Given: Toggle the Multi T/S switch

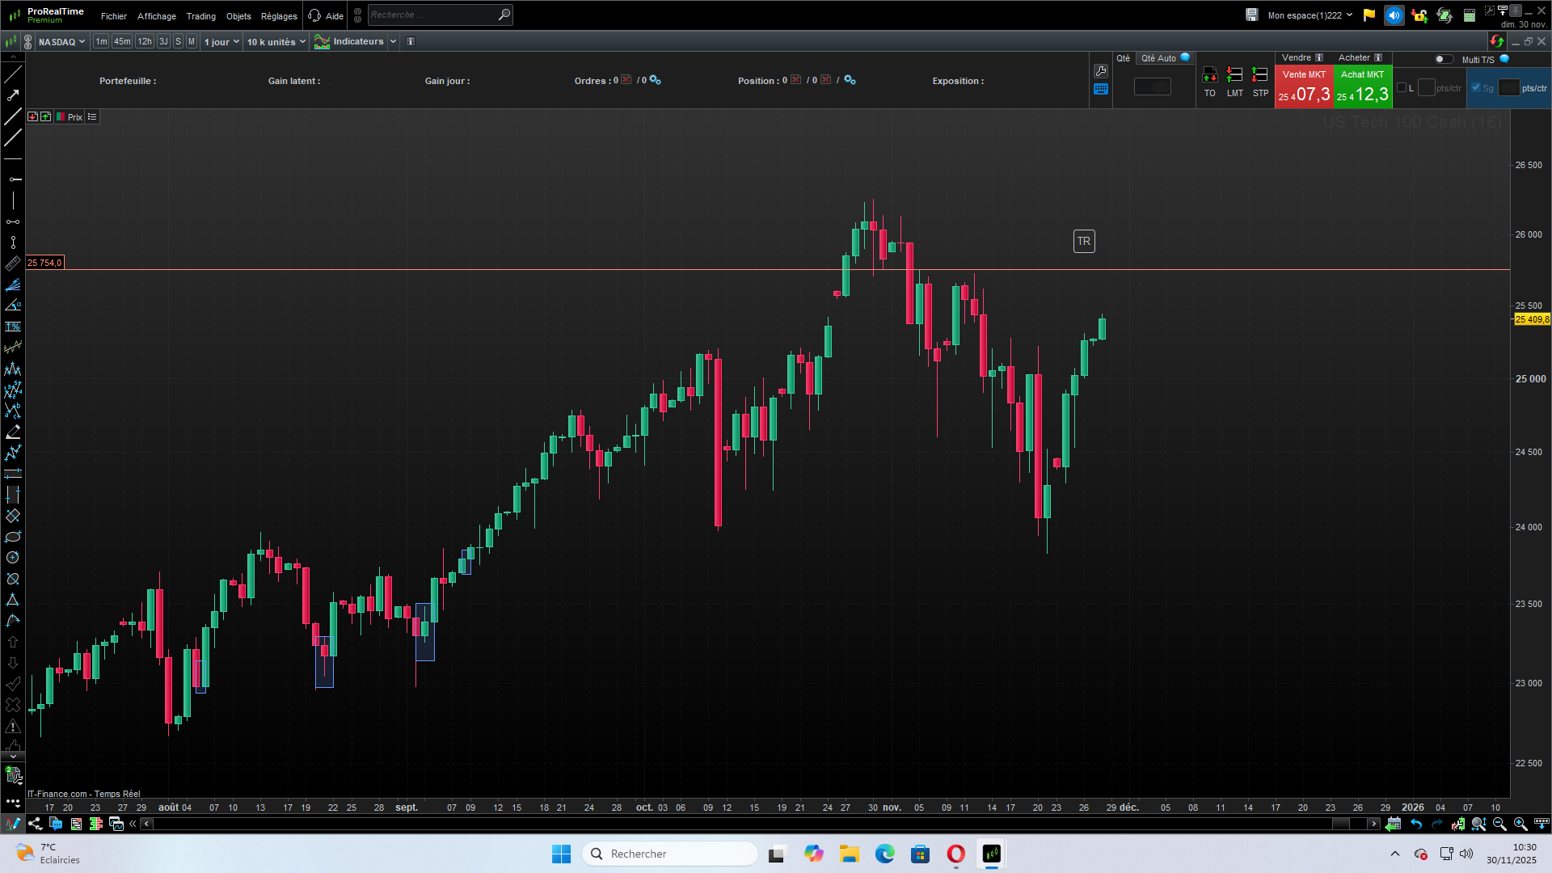Looking at the screenshot, I should click(x=1443, y=59).
